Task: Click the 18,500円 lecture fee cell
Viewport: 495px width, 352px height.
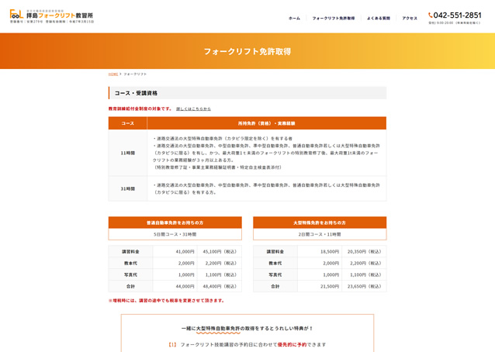Action: click(x=320, y=251)
